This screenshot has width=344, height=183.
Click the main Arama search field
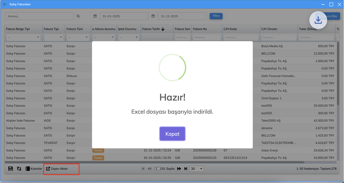tap(39, 16)
